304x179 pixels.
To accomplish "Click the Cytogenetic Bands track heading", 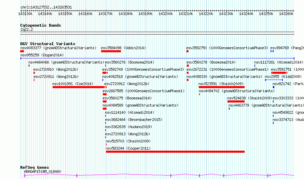I will tap(41, 25).
